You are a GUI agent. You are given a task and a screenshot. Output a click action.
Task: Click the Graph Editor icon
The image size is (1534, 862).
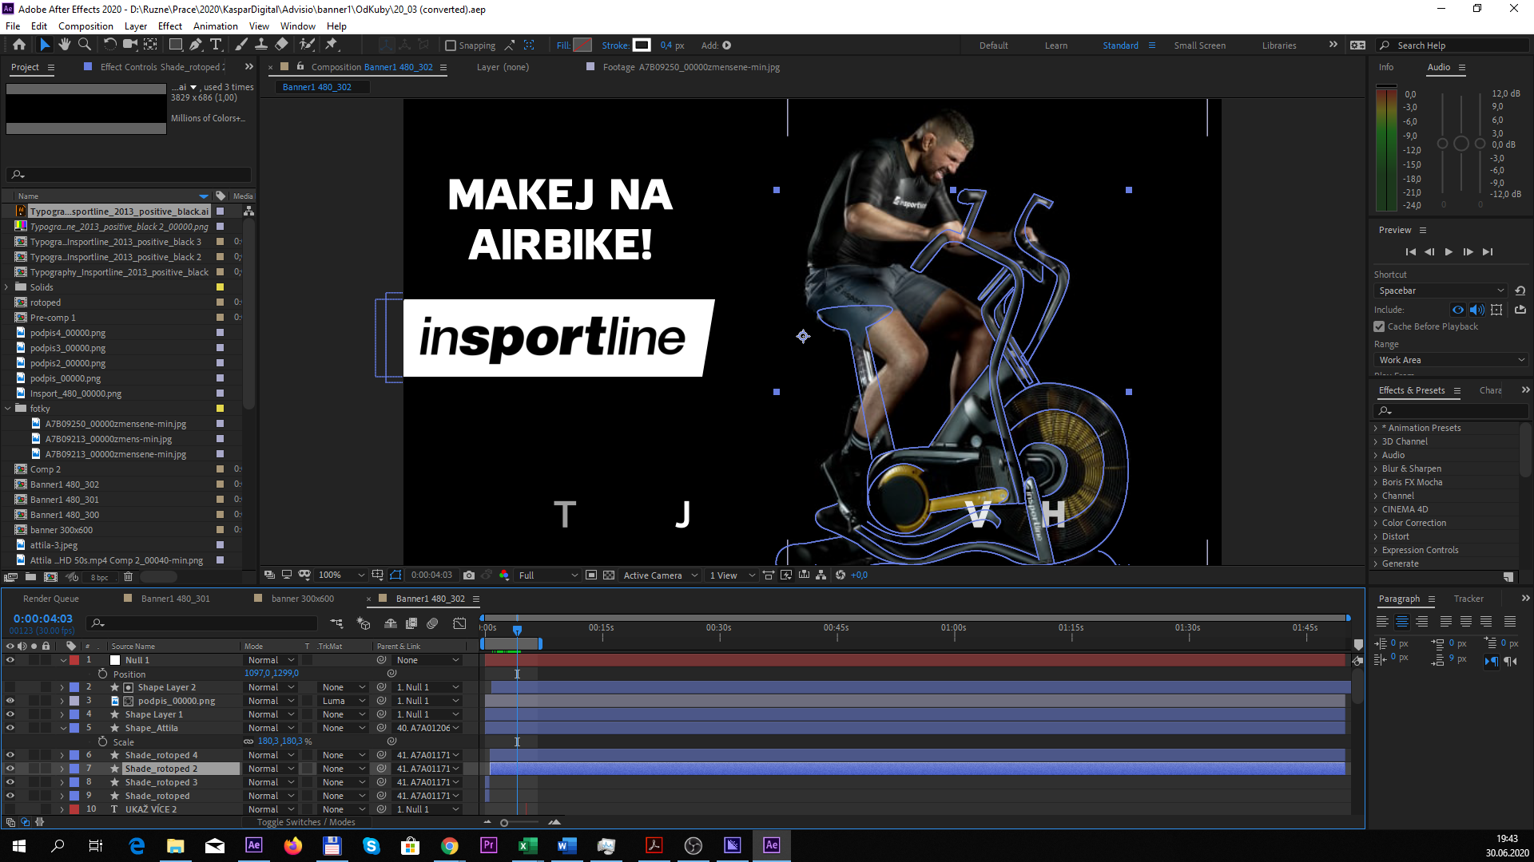pyautogui.click(x=459, y=623)
